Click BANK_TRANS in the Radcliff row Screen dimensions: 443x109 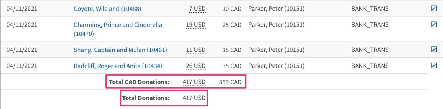click(370, 66)
